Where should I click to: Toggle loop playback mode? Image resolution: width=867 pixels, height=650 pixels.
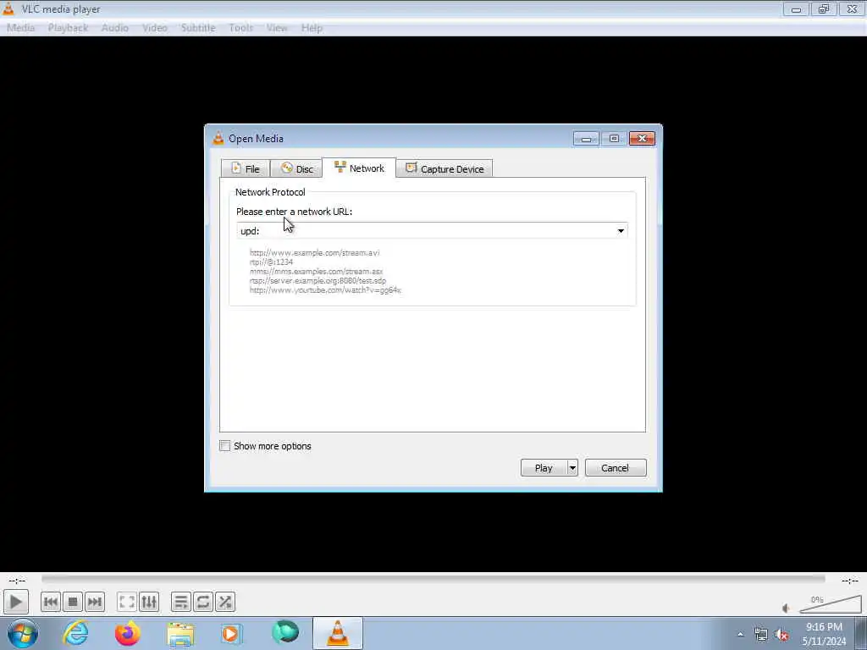(x=203, y=602)
